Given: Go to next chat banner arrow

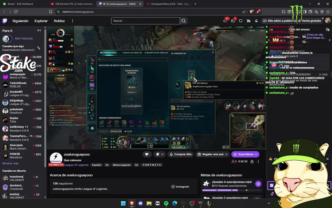Looking at the screenshot, I should point(329,40).
